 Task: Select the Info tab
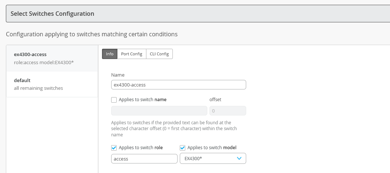pyautogui.click(x=109, y=54)
